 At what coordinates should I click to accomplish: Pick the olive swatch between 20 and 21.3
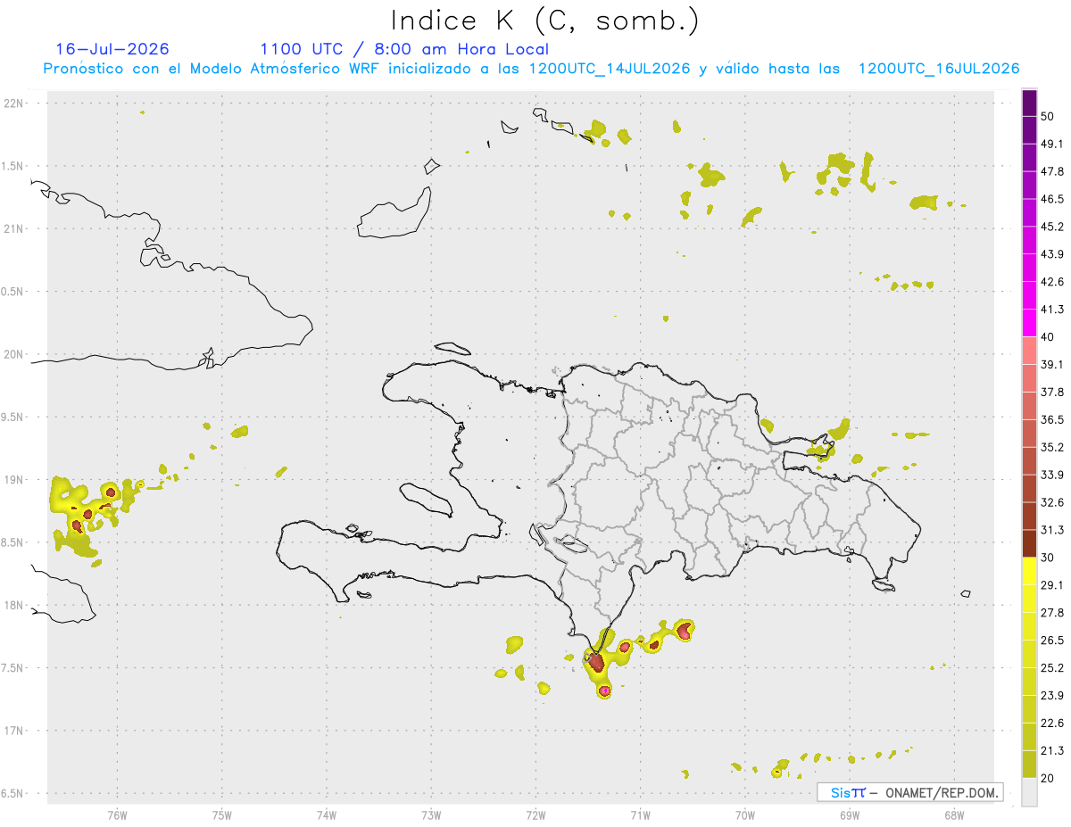[1030, 764]
